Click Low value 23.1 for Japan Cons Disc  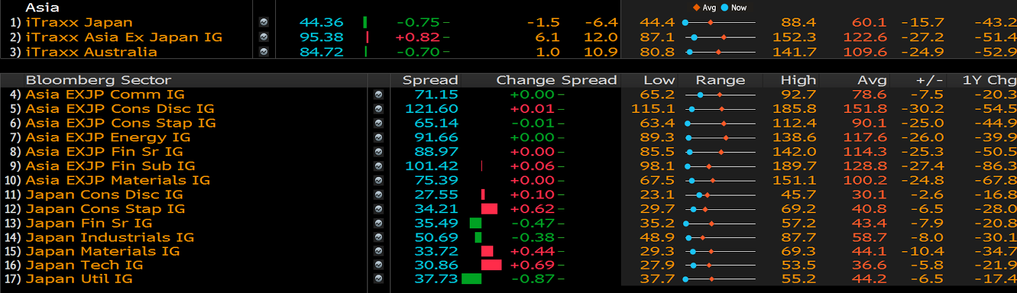click(657, 195)
